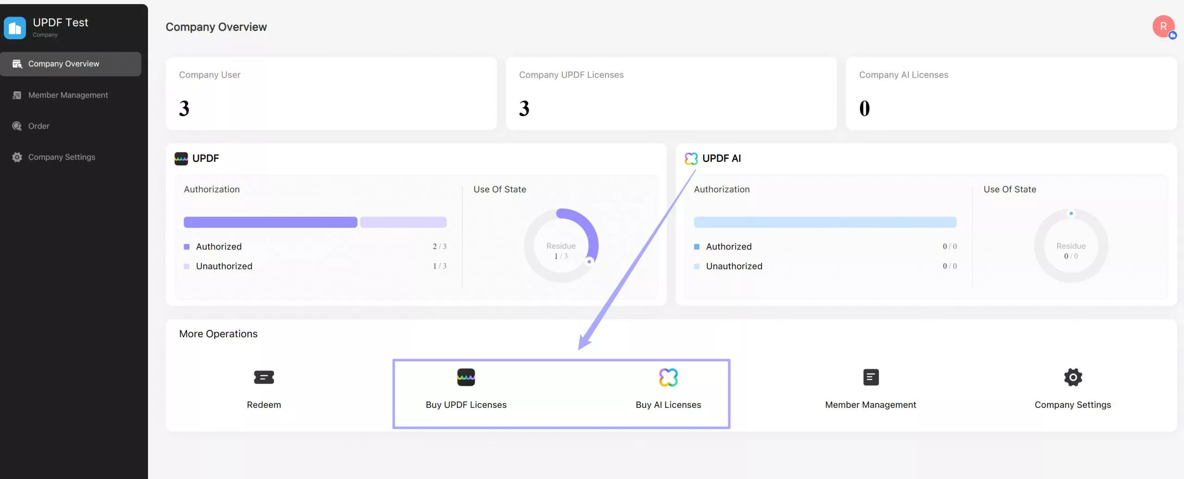Click the UPDF AI Unauthorized value 0 / 0
Screen dimensions: 1184x479
[x=950, y=266]
